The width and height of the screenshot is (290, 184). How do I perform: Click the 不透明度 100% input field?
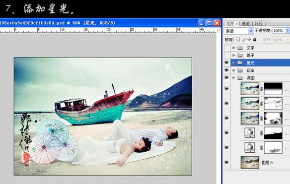pyautogui.click(x=279, y=31)
